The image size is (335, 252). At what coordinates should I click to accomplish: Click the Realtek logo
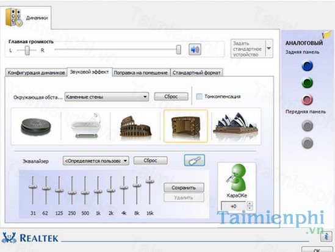(x=30, y=238)
